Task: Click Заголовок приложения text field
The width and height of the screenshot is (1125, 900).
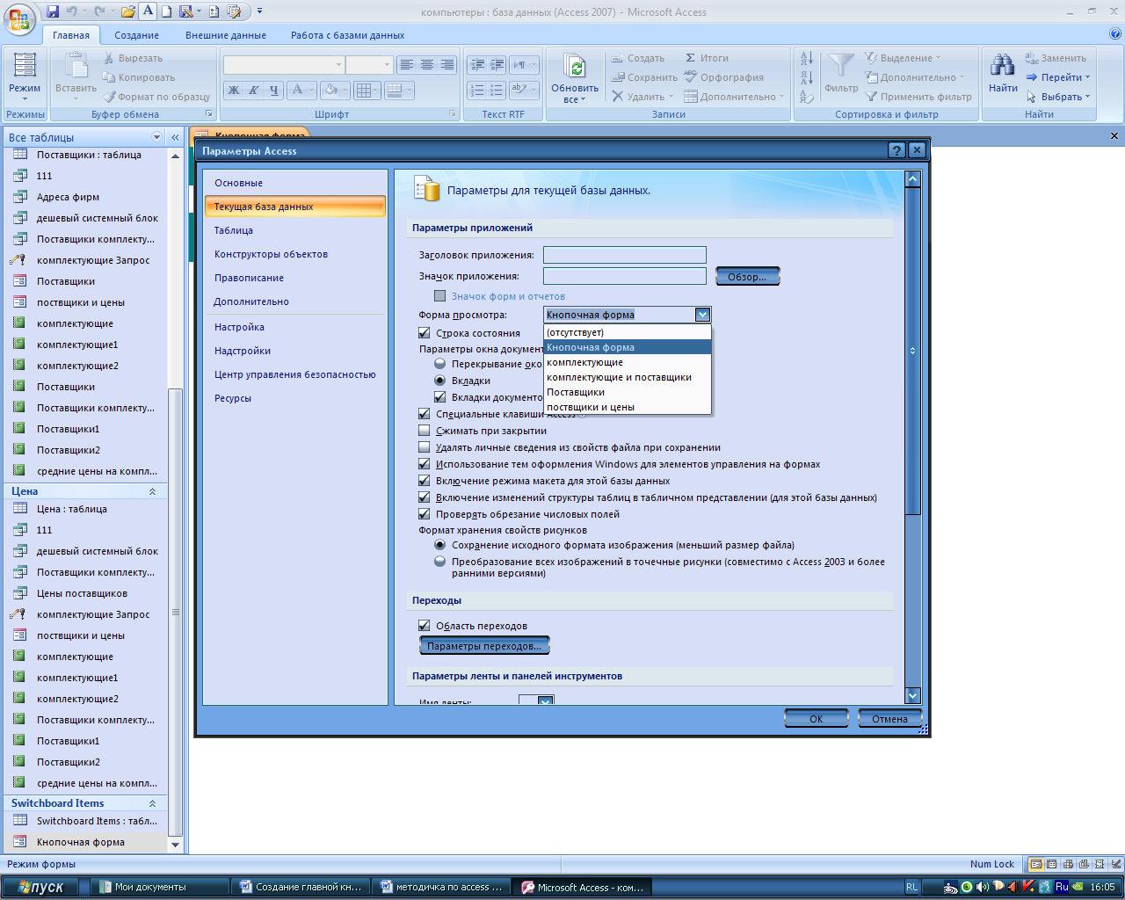Action: 624,255
